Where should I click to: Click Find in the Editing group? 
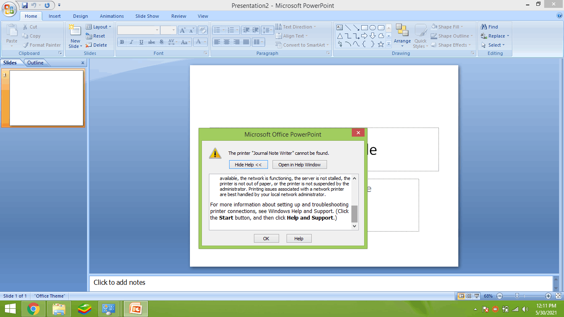[490, 27]
